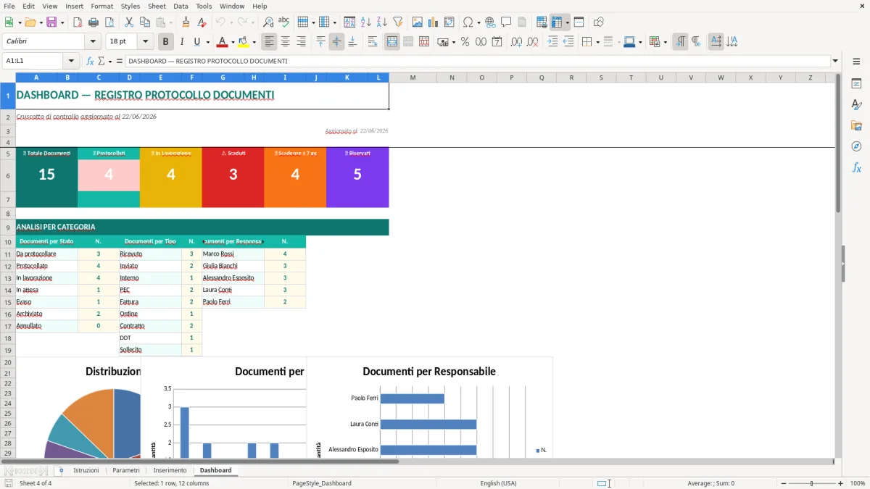The image size is (870, 489).
Task: Expand the font color dropdown arrow
Action: point(233,42)
